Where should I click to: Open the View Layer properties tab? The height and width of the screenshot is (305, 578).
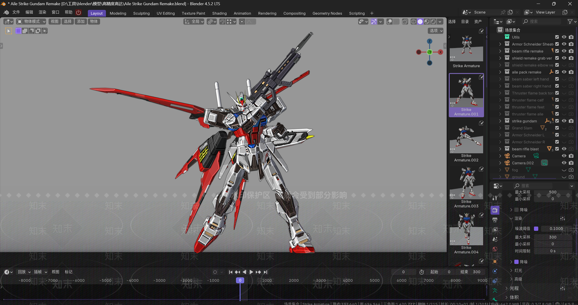click(x=495, y=230)
